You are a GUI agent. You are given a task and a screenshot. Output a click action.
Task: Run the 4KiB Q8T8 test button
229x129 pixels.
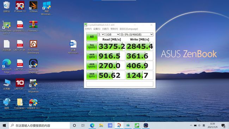point(92,56)
